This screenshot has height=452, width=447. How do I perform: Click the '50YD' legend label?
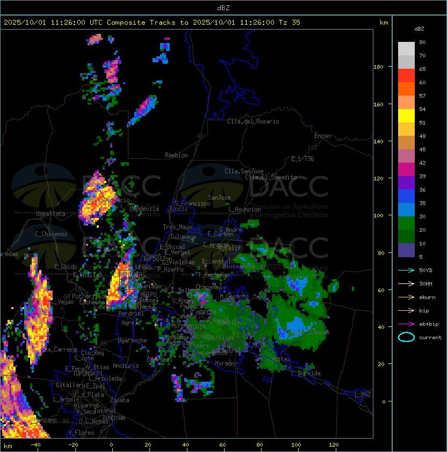(426, 270)
